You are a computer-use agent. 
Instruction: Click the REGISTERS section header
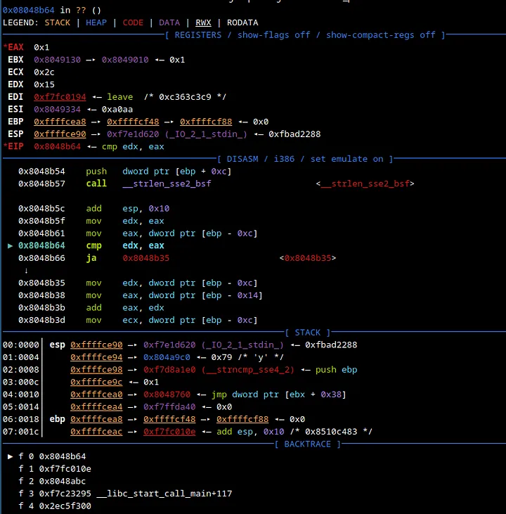pyautogui.click(x=305, y=35)
